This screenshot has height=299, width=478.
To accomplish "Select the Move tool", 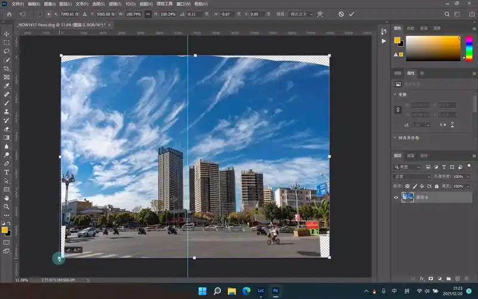I will point(7,34).
